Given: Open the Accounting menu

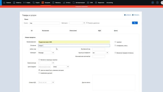Looking at the screenshot, I should [110, 3].
